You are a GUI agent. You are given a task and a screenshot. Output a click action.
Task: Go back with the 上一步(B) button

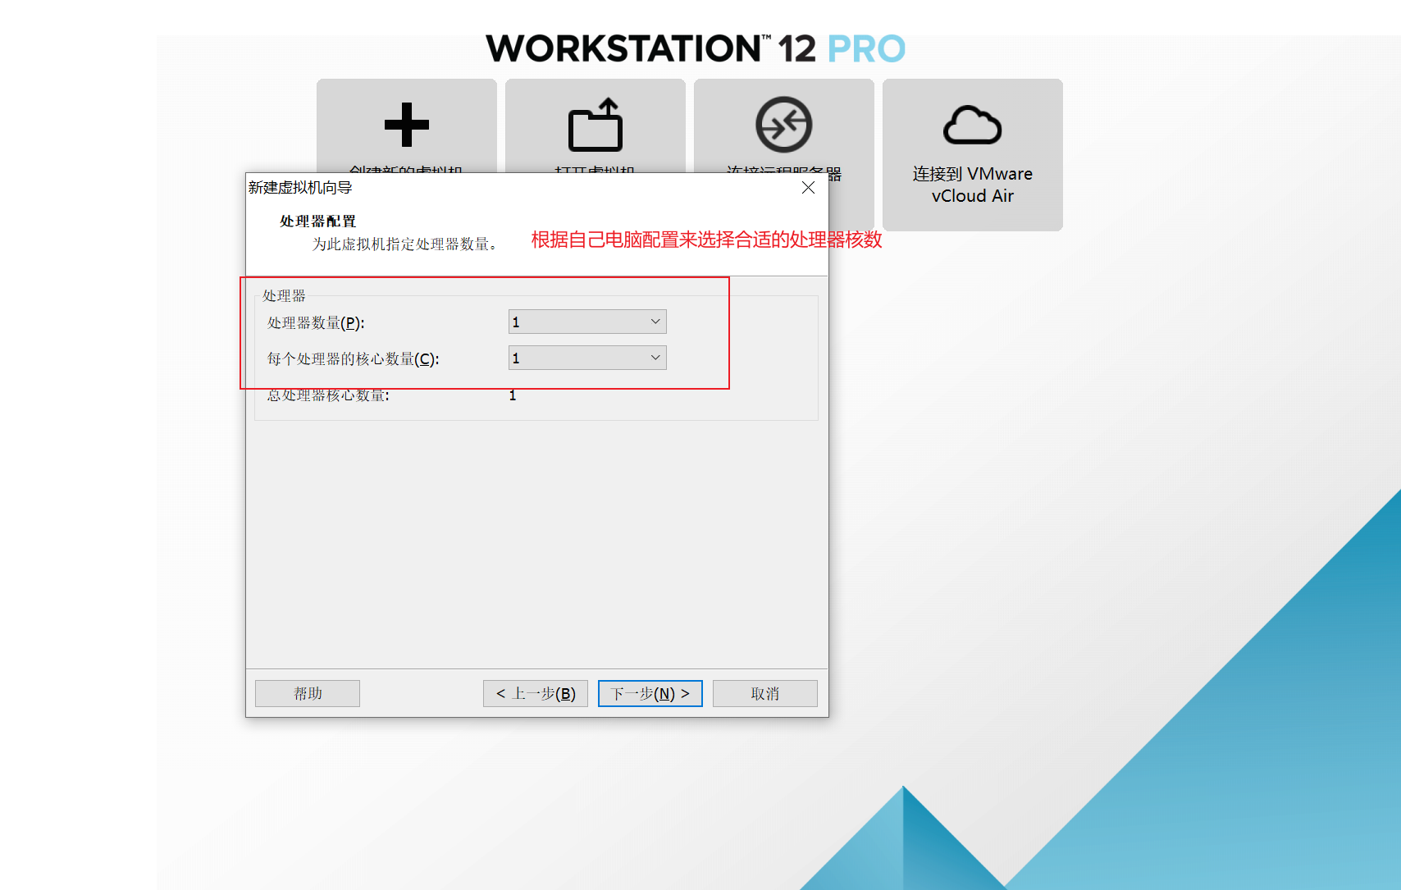[536, 693]
